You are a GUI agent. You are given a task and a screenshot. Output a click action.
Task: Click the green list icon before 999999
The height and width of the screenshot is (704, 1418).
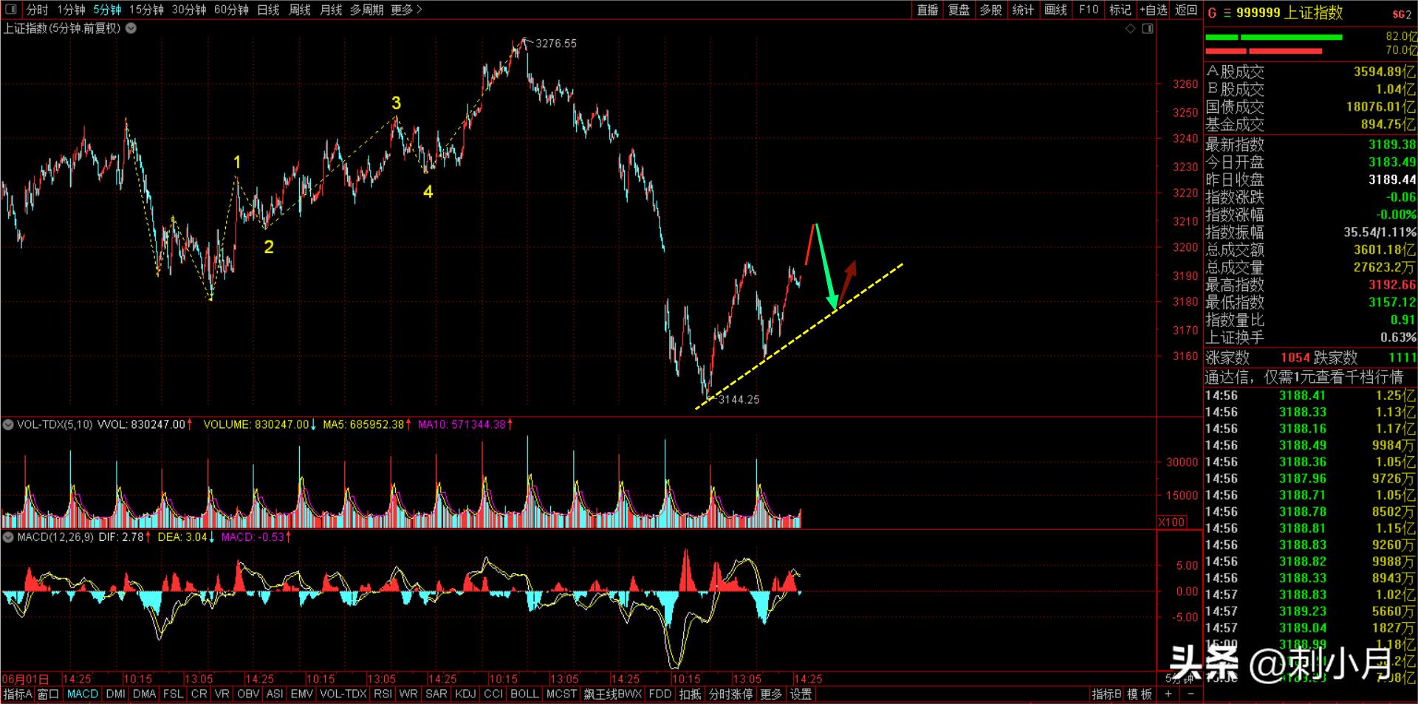[x=1227, y=13]
